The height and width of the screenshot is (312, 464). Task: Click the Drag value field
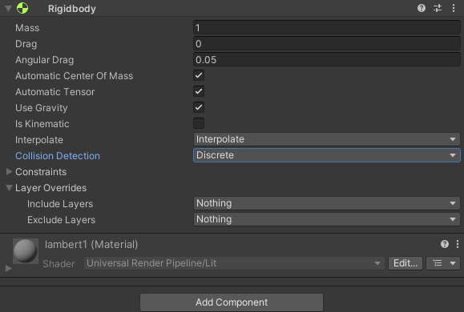coord(327,44)
